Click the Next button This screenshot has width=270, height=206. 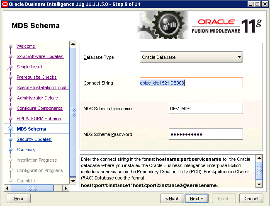197,199
